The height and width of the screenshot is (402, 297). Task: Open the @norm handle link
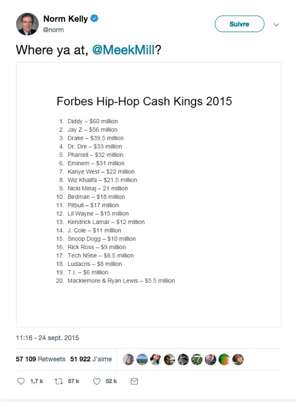53,30
